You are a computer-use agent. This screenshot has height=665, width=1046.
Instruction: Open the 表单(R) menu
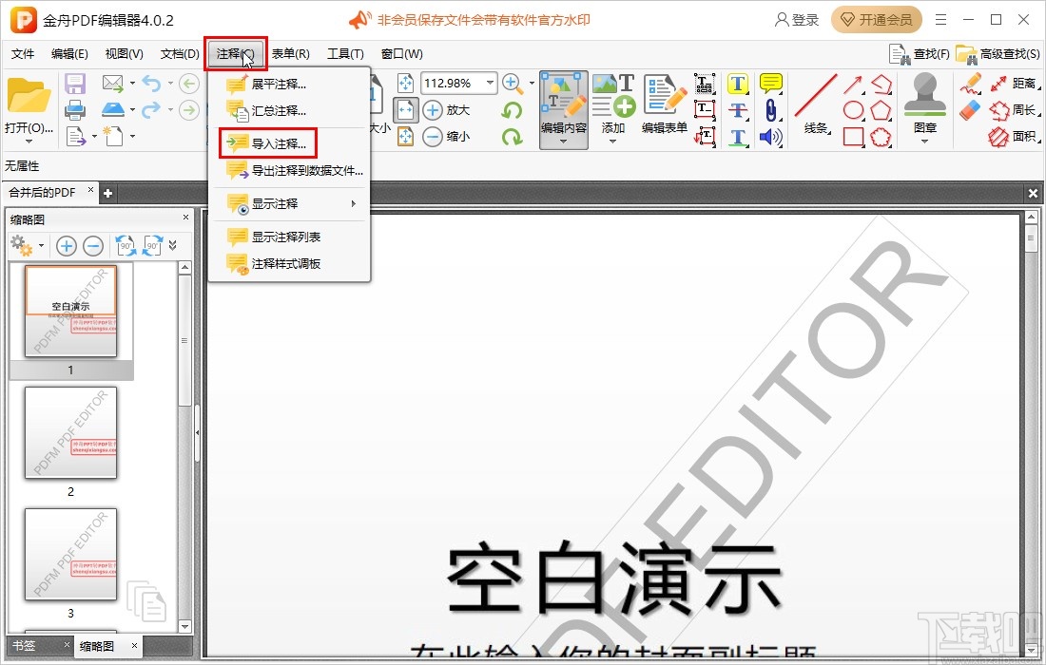(x=290, y=54)
